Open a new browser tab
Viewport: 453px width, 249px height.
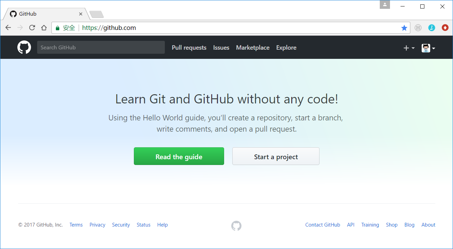[96, 14]
